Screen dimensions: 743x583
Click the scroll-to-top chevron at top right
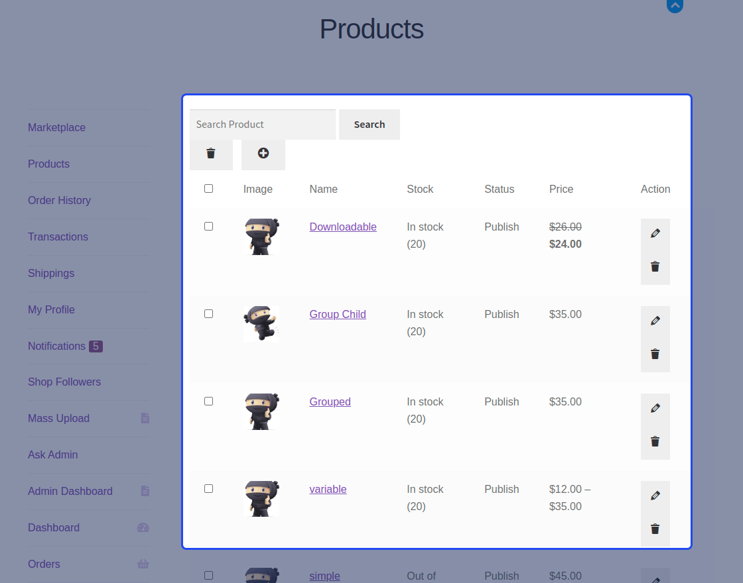[675, 7]
